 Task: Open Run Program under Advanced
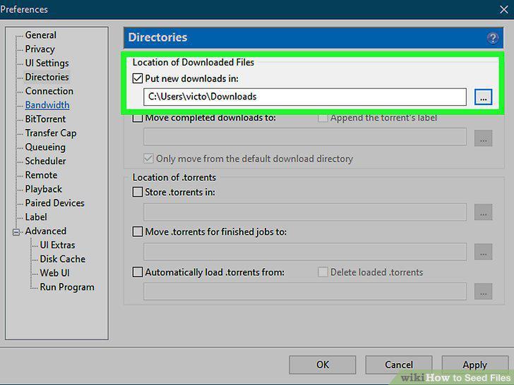pos(67,287)
